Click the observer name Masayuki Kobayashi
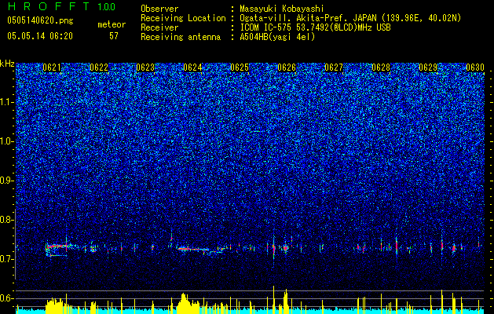 coord(282,9)
